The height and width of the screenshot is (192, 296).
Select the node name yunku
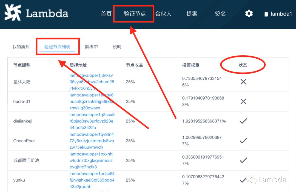[19, 180]
